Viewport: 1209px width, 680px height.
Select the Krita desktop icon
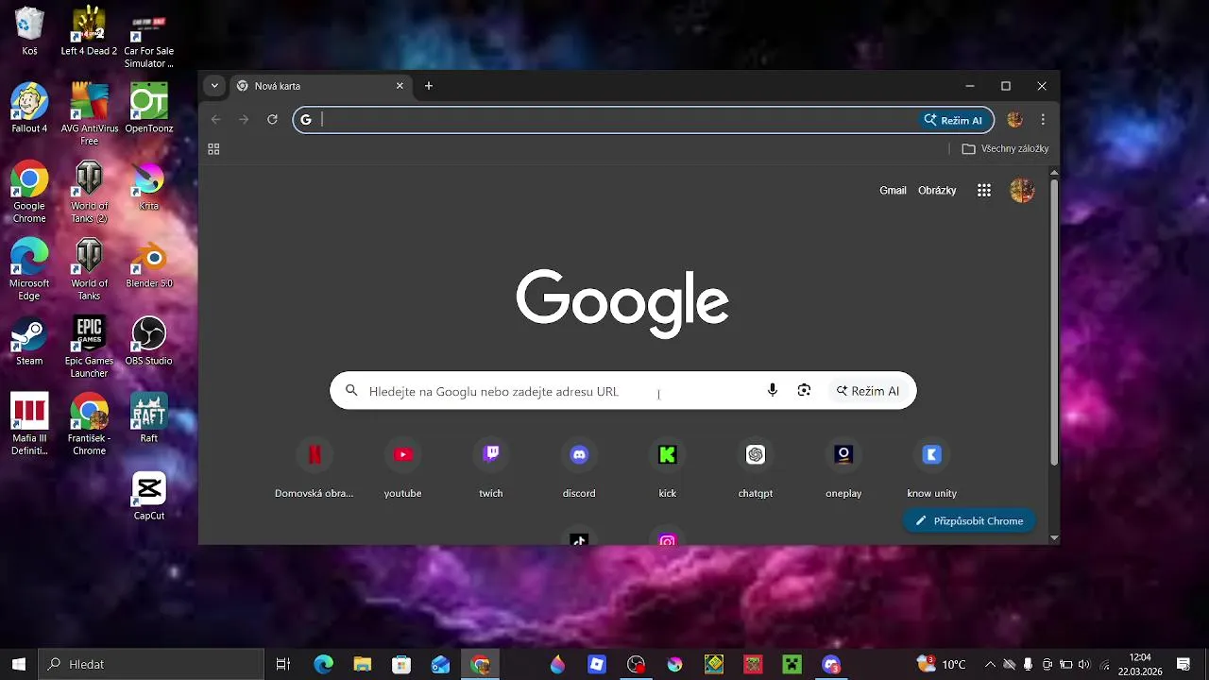pos(149,185)
